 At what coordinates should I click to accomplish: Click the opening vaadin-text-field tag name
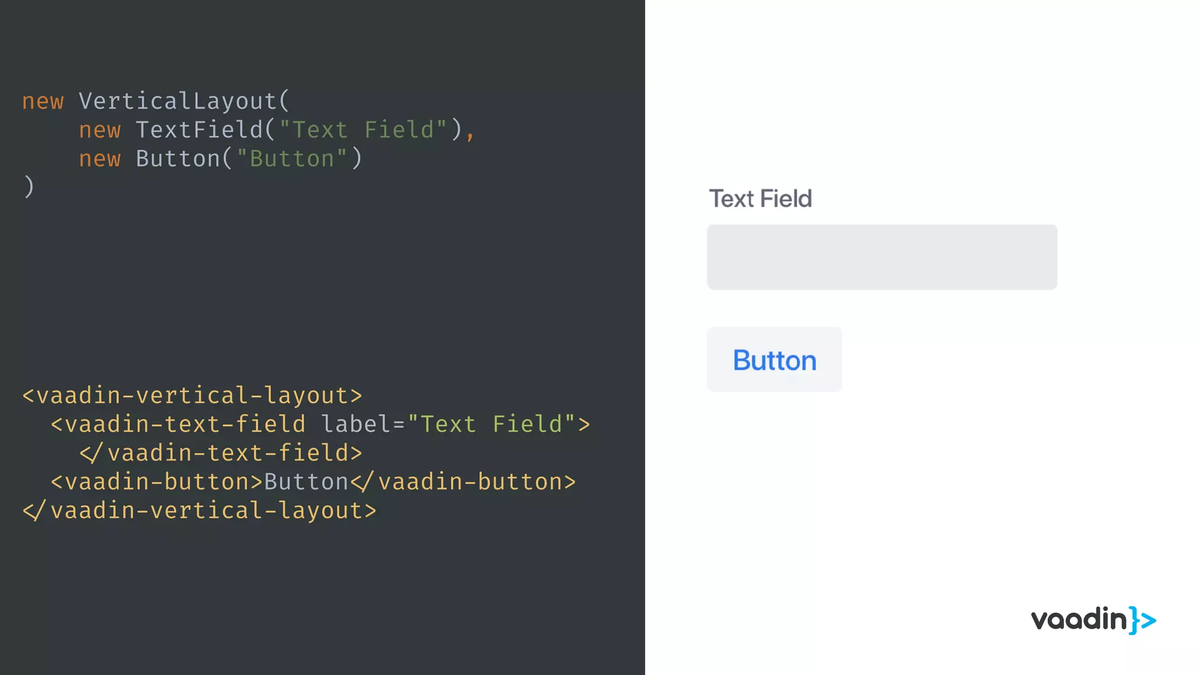[x=185, y=424]
